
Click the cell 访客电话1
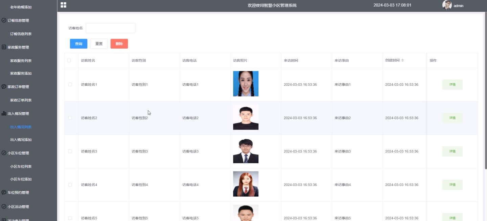[190, 85]
